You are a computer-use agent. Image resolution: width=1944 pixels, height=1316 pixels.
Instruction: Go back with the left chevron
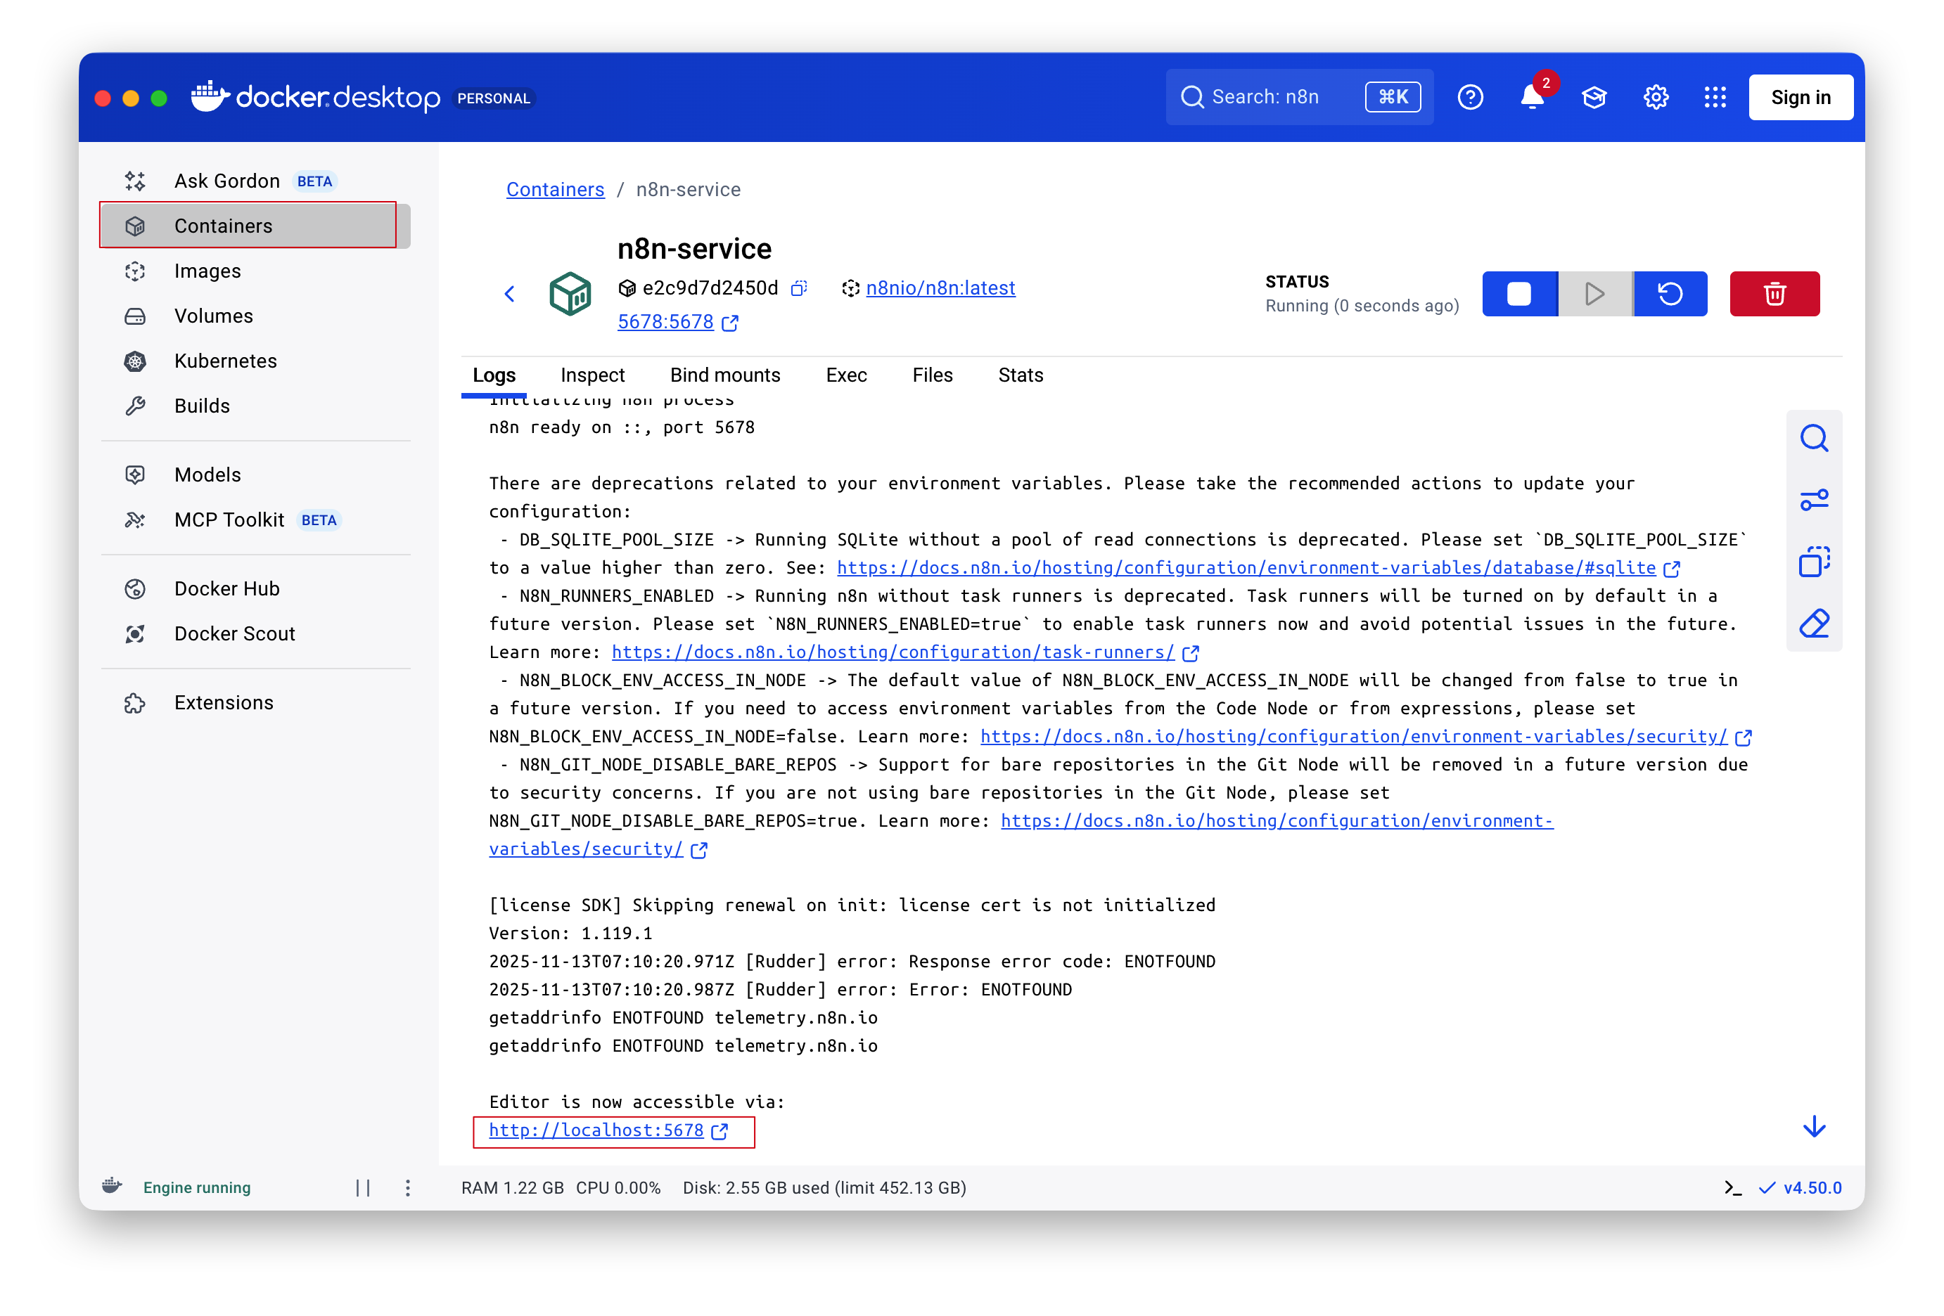pyautogui.click(x=509, y=293)
